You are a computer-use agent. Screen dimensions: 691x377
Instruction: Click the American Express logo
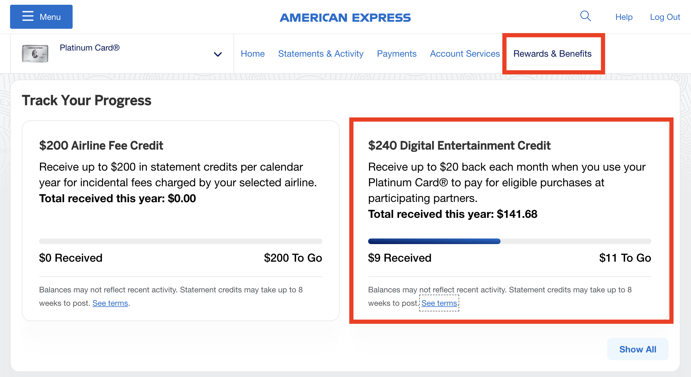[345, 18]
